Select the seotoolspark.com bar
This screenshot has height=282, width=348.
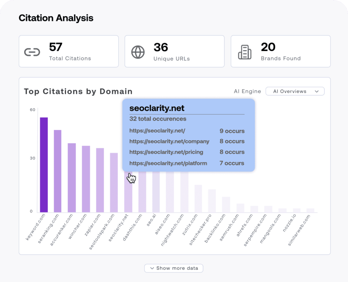coord(114,182)
